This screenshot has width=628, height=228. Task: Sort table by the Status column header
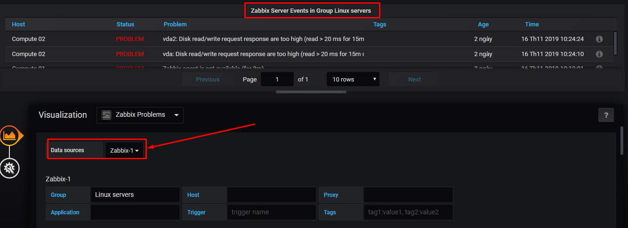click(x=125, y=24)
